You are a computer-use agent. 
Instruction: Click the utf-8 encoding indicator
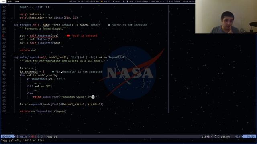pos(206,136)
